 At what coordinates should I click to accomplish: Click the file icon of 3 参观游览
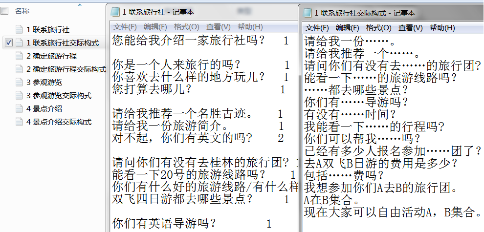coord(19,83)
